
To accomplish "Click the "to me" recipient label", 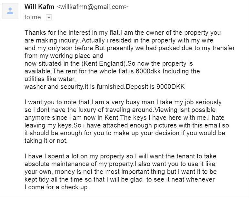I will [33, 17].
